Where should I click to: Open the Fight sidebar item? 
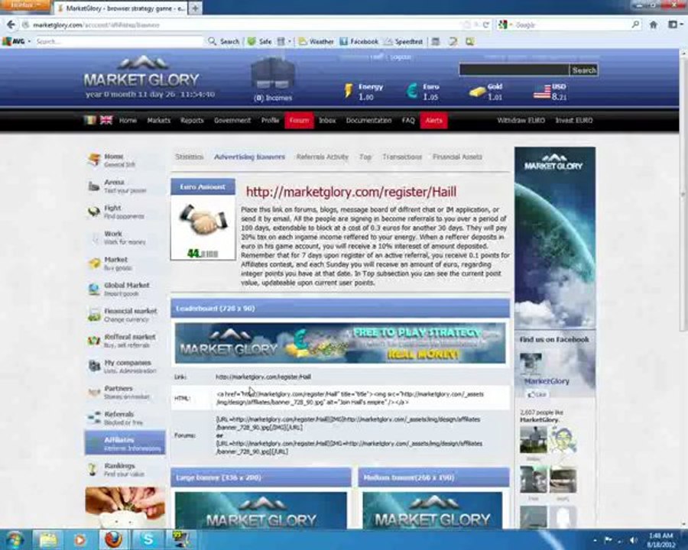(x=125, y=212)
